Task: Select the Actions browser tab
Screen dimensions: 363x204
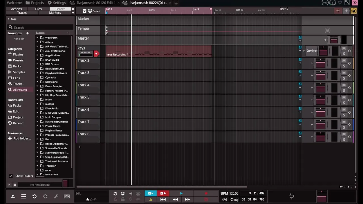Action: [16, 9]
